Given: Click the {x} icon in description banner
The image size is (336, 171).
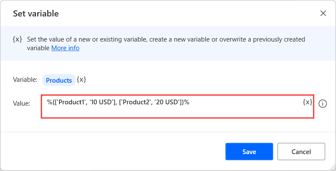Looking at the screenshot, I should pyautogui.click(x=17, y=39).
